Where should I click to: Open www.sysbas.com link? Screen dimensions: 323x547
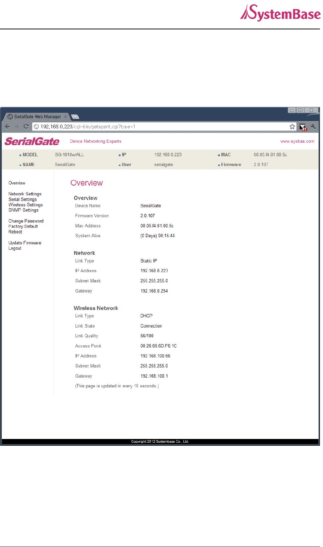tap(297, 142)
